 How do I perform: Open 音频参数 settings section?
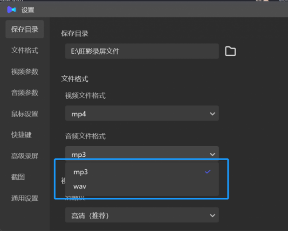24,92
